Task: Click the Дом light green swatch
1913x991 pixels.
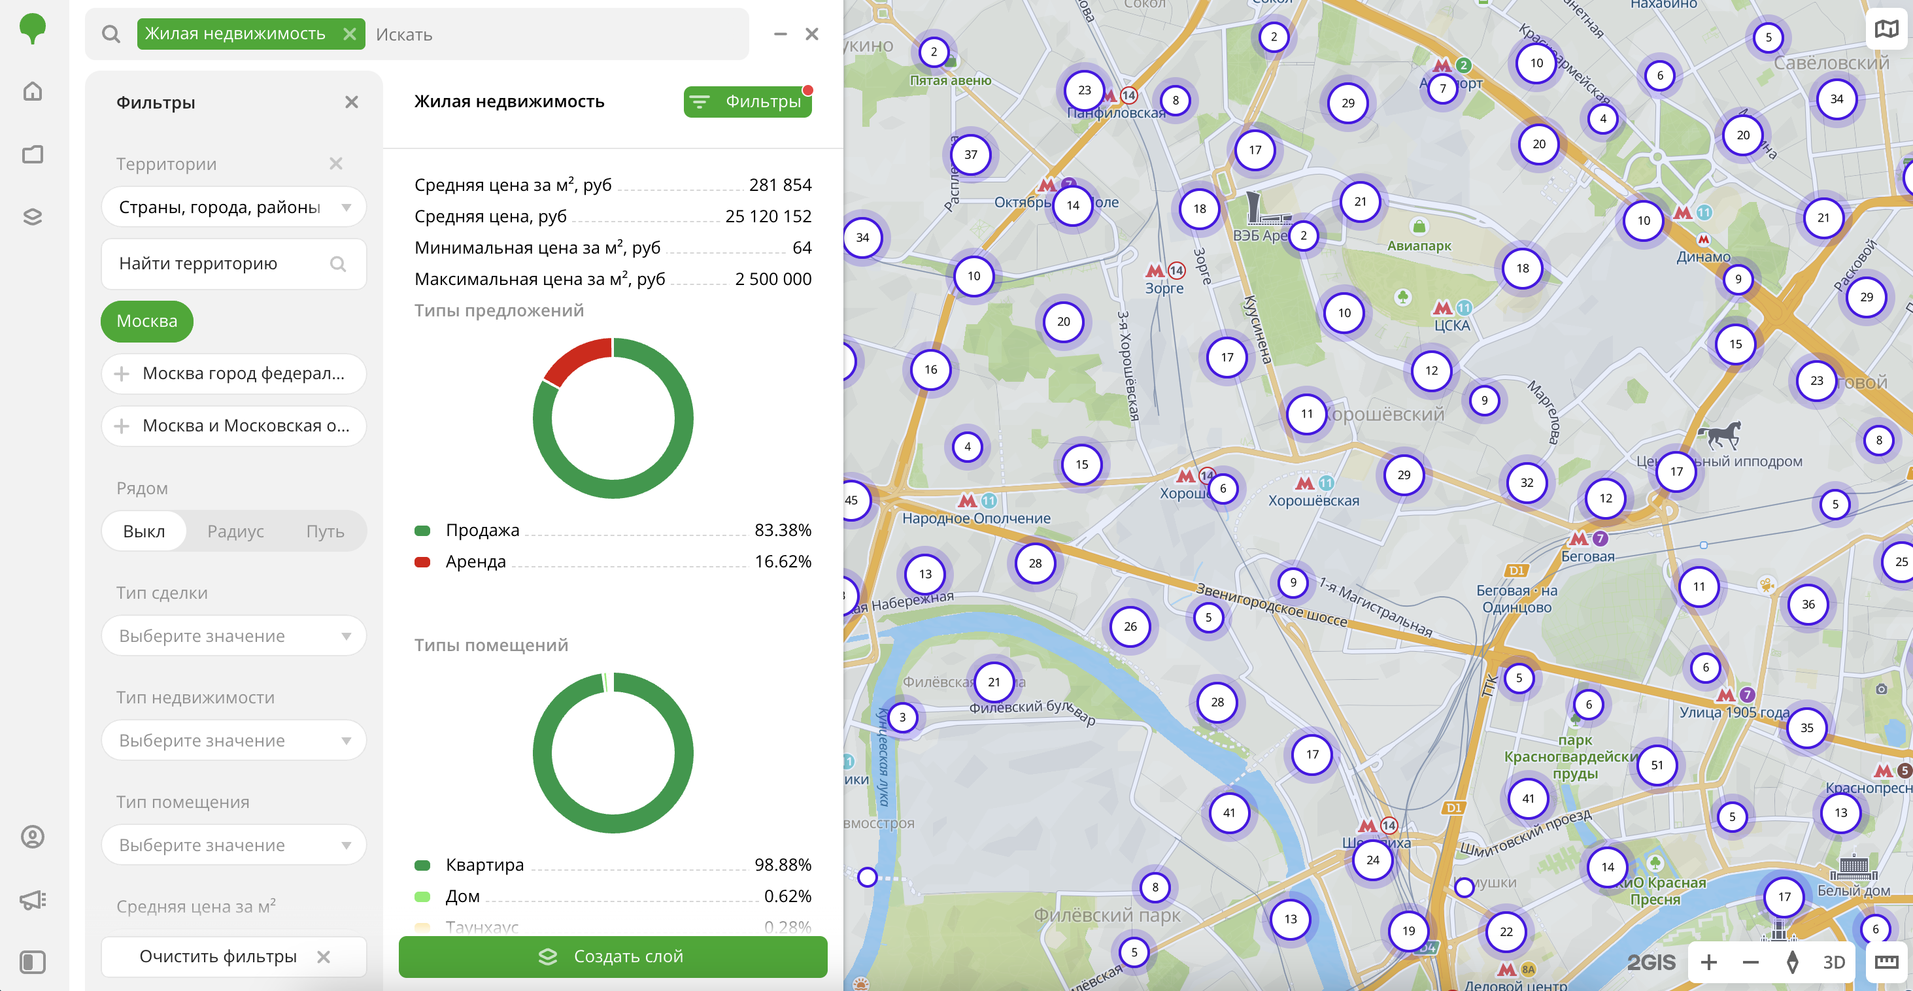Action: 422,897
